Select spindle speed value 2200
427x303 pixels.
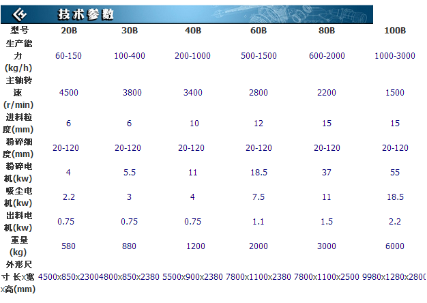pos(327,93)
